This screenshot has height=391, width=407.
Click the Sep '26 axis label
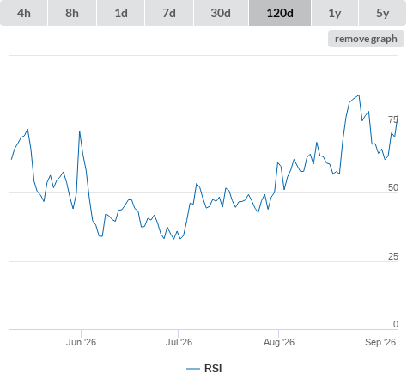(x=380, y=342)
